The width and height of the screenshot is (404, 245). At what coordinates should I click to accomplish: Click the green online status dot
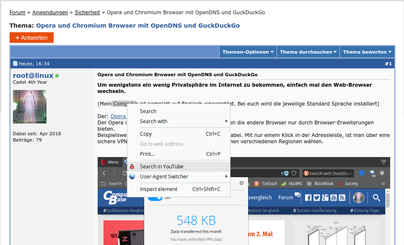click(x=57, y=76)
